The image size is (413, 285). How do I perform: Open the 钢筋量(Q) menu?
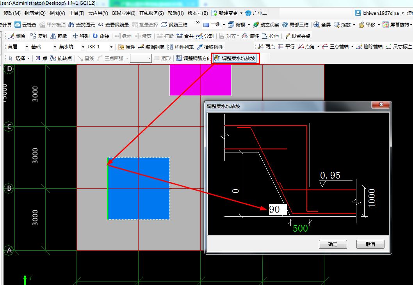(x=35, y=13)
